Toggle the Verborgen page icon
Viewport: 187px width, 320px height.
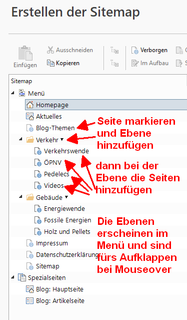tap(135, 50)
